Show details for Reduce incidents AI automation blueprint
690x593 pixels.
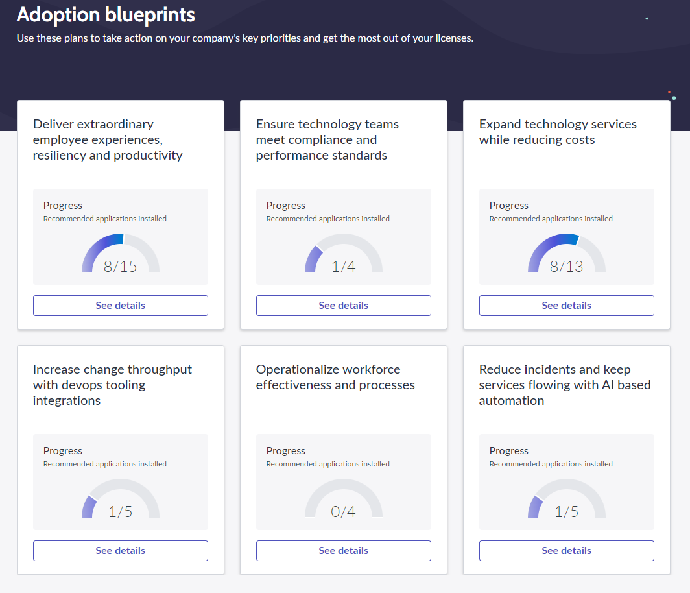point(567,551)
